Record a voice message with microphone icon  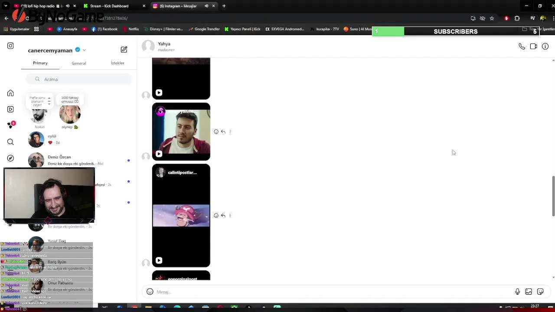click(517, 292)
